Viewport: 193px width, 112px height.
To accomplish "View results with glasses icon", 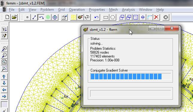I will coord(87,17).
